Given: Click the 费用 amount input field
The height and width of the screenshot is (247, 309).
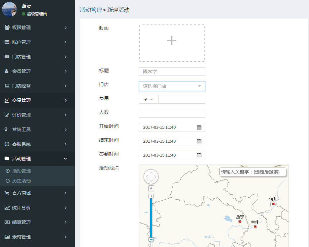Looking at the screenshot, I should point(182,99).
